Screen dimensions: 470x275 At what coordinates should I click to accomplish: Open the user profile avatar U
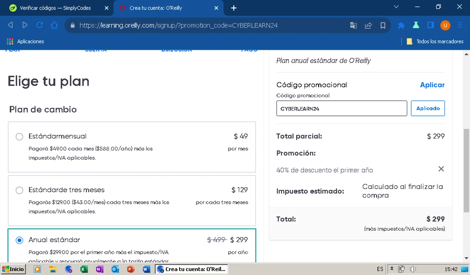(x=445, y=25)
